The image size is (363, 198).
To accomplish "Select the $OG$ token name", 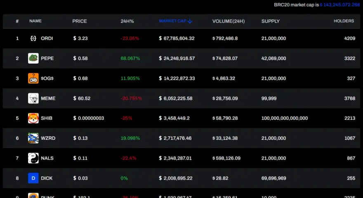I will point(47,78).
